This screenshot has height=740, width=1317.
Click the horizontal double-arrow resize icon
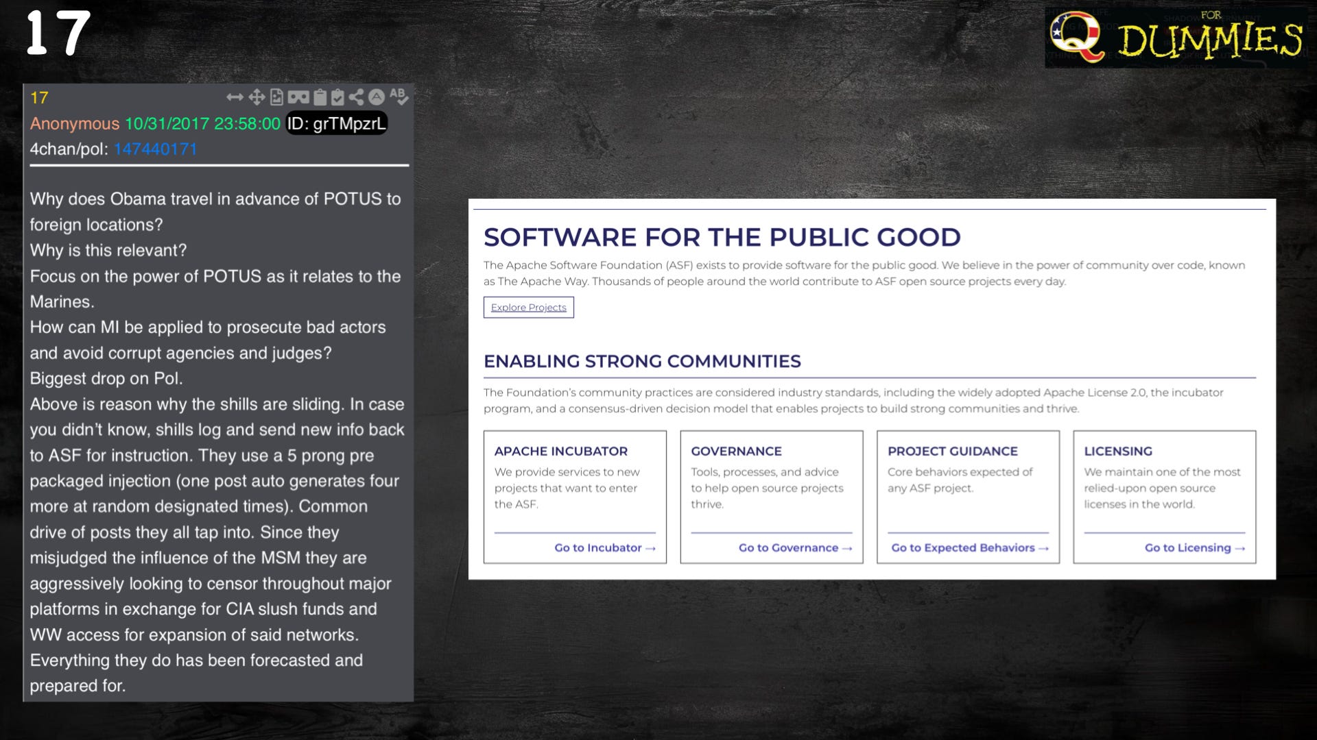pyautogui.click(x=235, y=97)
